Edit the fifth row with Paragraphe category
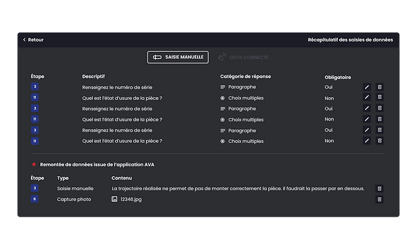Image resolution: width=417 pixels, height=249 pixels. (x=367, y=130)
